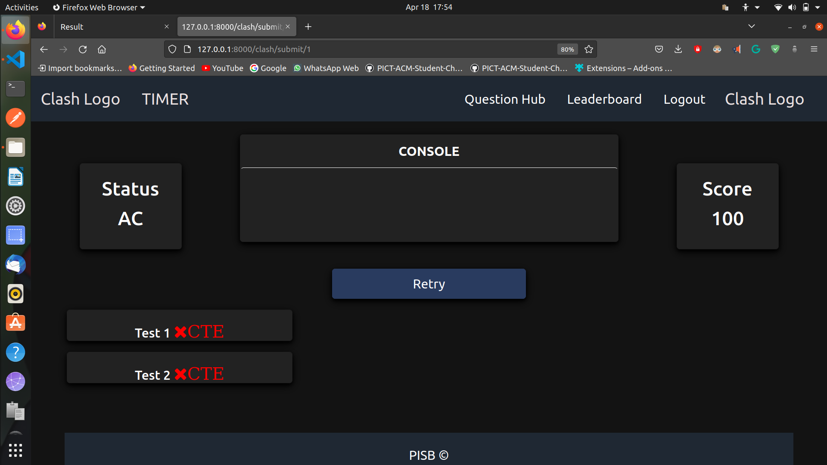Open the Files manager dock icon
This screenshot has width=827, height=465.
16,147
